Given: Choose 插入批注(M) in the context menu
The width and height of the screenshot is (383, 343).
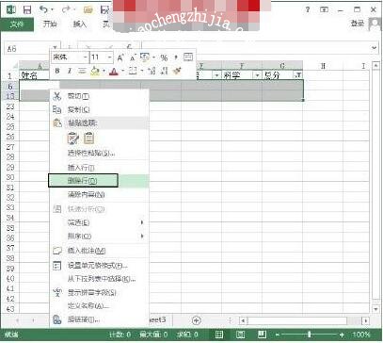Looking at the screenshot, I should [x=99, y=251].
